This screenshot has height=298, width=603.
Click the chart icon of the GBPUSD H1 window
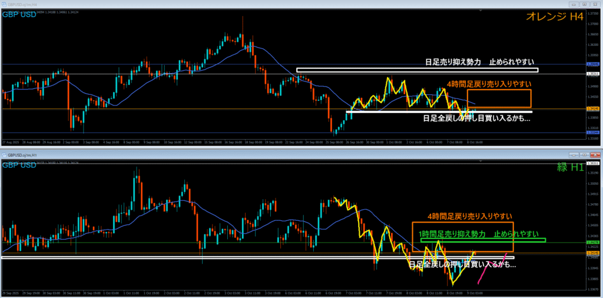(x=5, y=154)
